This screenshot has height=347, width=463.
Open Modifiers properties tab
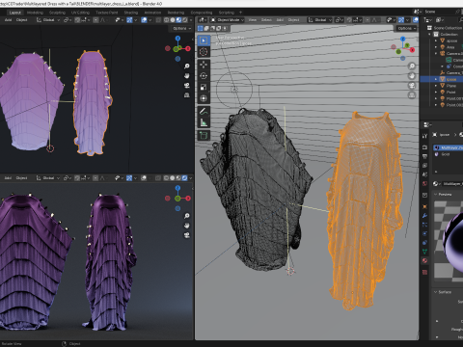click(x=424, y=216)
